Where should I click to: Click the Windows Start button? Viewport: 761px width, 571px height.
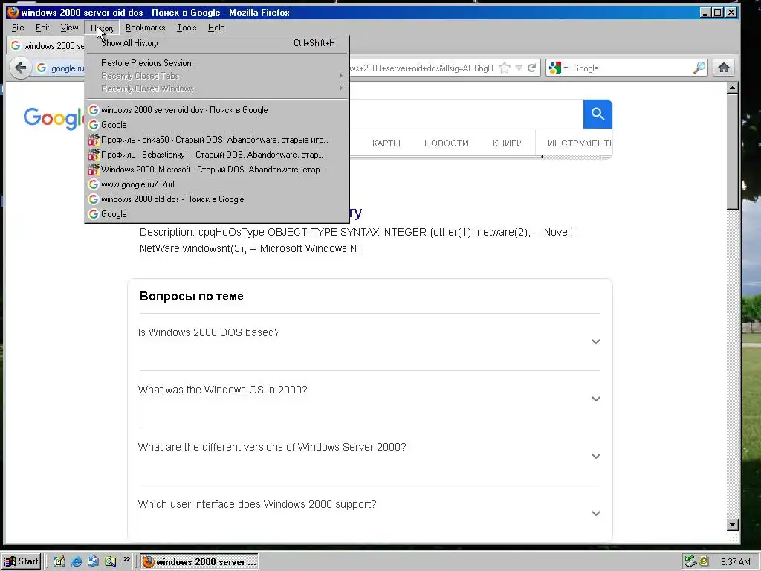pyautogui.click(x=21, y=562)
